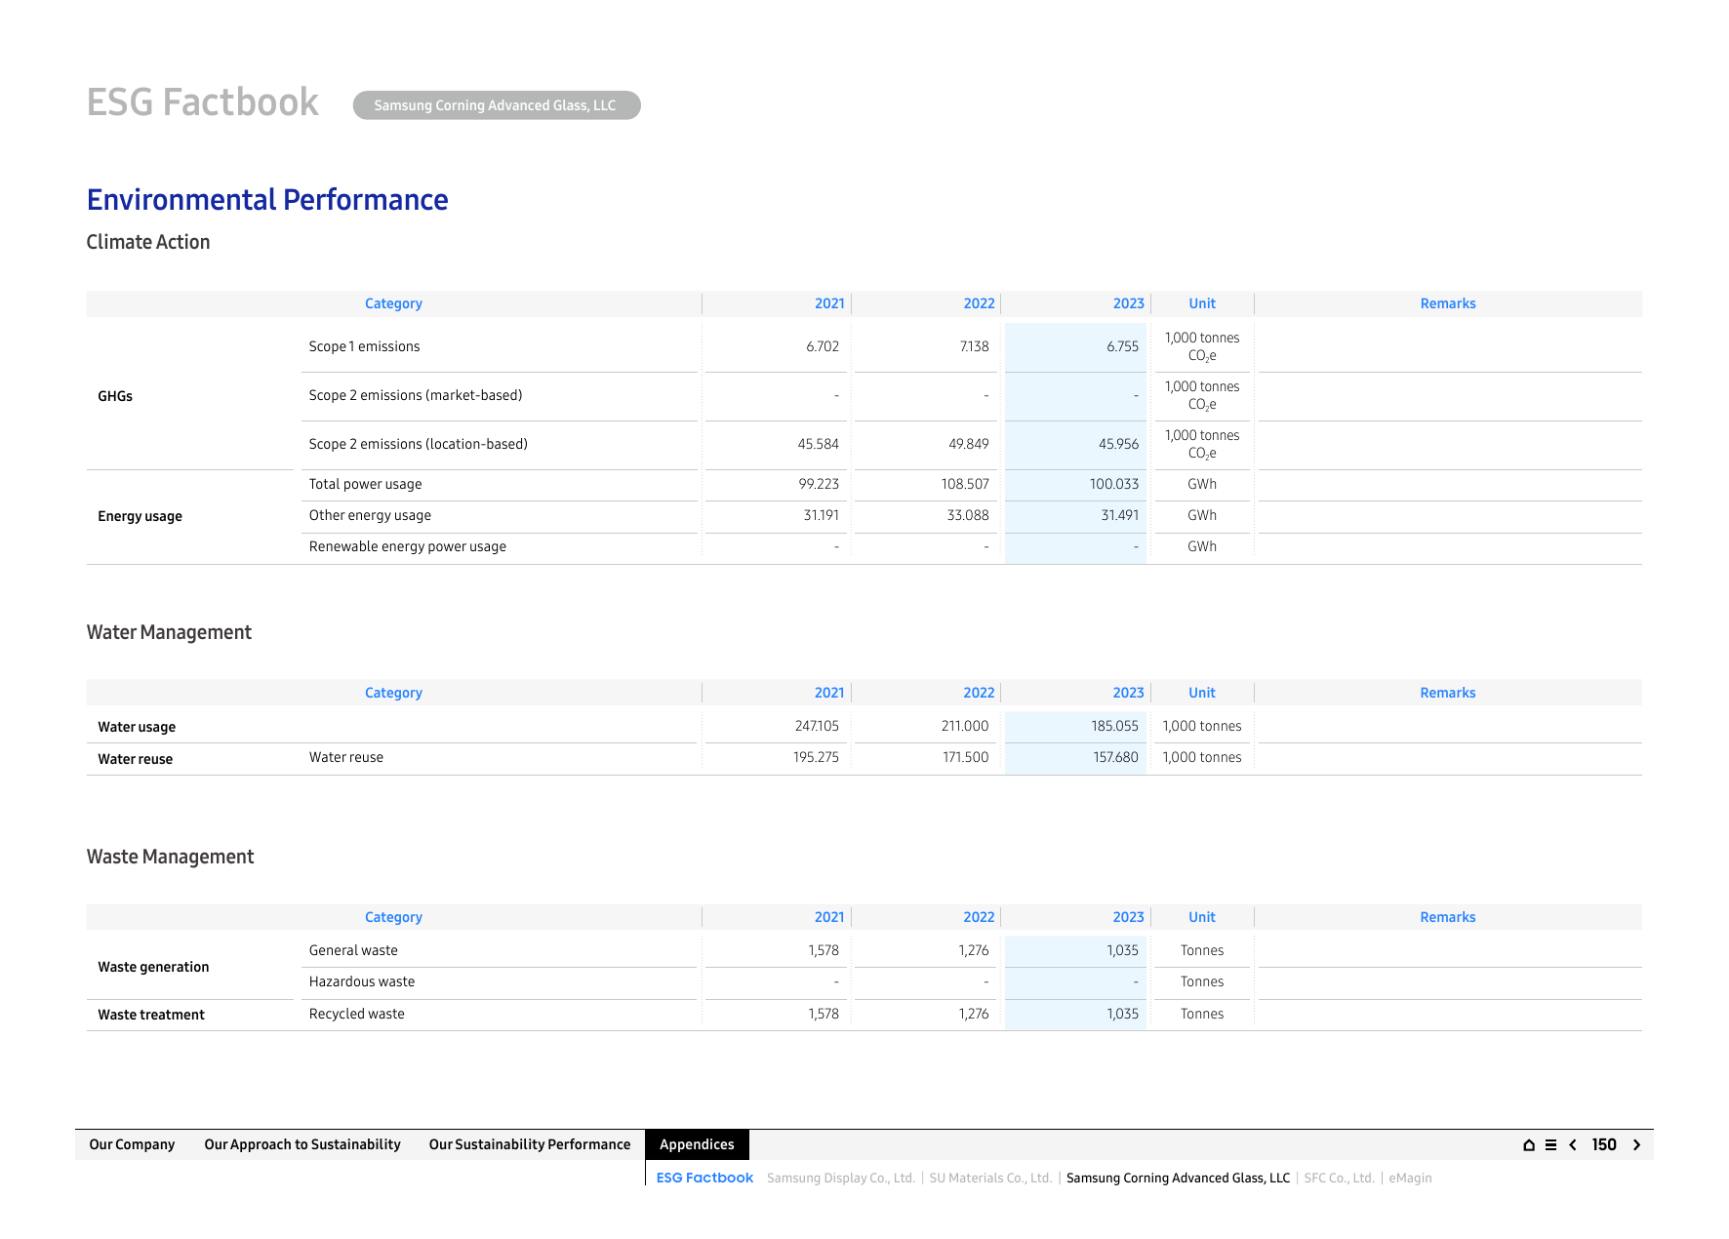Click Renewable energy power usage label

click(x=408, y=546)
